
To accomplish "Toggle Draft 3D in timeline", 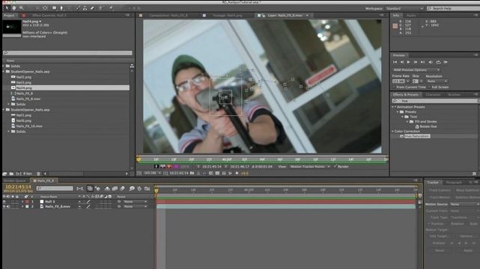I will click(x=97, y=189).
